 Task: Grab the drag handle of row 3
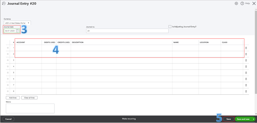pos(8,60)
